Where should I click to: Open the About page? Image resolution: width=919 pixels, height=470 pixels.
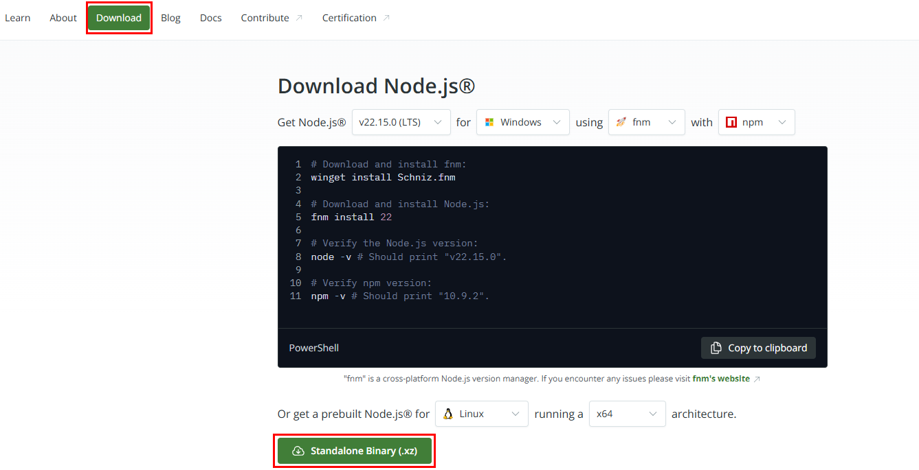point(63,18)
